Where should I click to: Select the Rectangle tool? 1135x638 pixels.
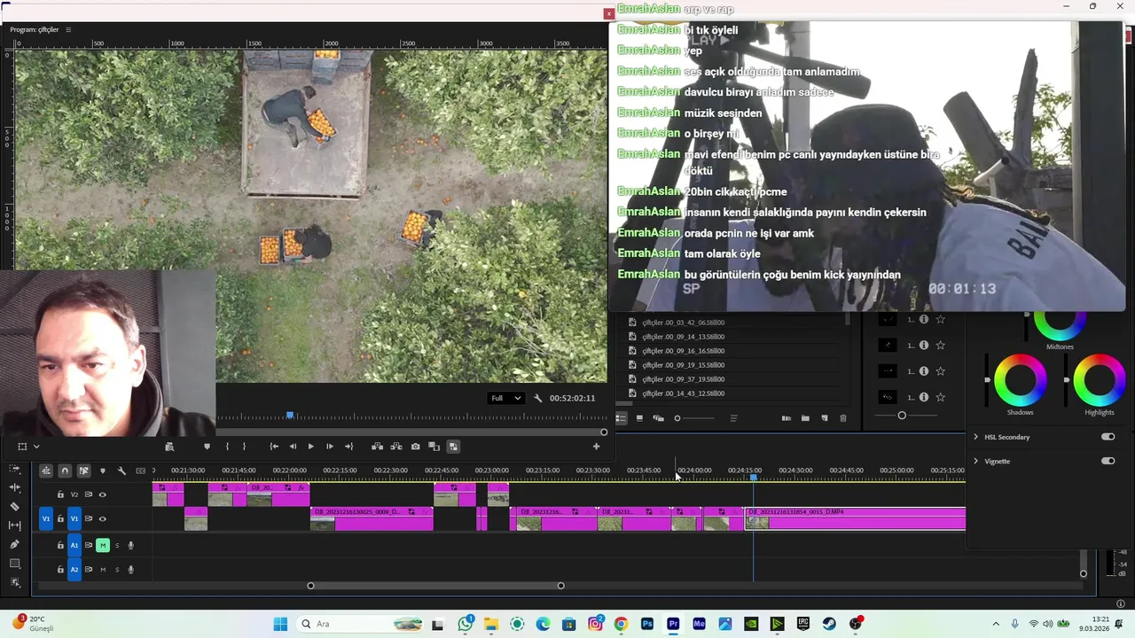14,564
